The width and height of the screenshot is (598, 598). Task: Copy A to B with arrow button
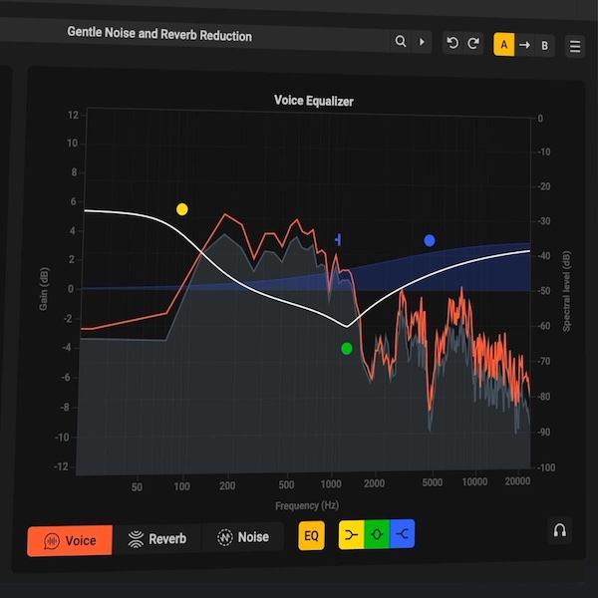point(524,45)
